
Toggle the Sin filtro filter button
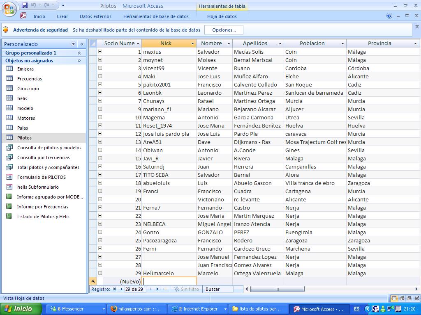[187, 289]
